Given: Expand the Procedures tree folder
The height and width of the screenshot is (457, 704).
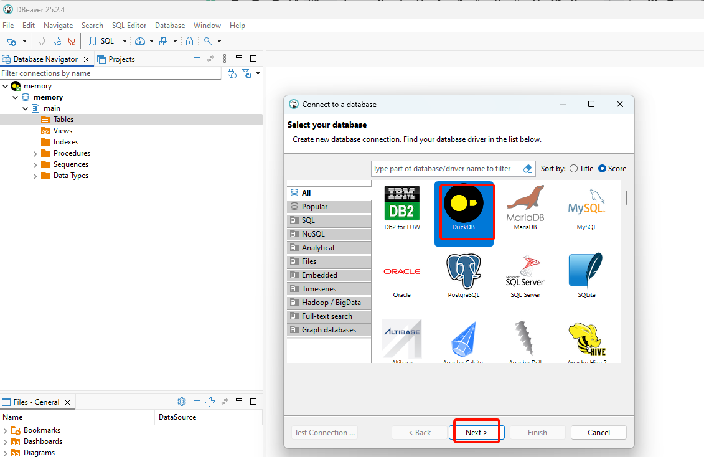Looking at the screenshot, I should 35,153.
